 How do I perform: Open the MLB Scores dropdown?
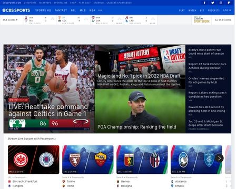(x=10, y=20)
